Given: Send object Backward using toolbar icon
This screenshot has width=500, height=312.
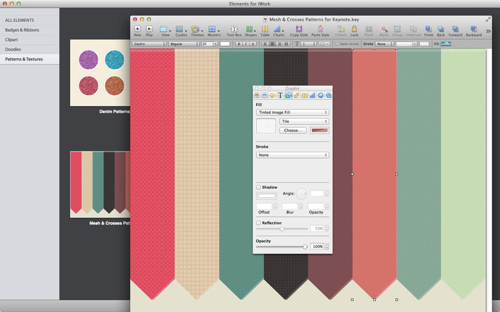Looking at the screenshot, I should point(474,29).
